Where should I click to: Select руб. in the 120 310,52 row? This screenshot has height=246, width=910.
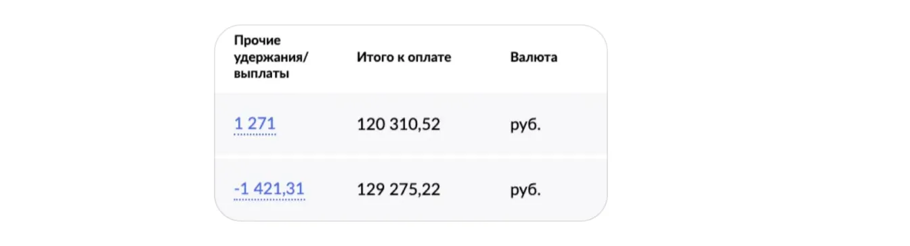click(525, 126)
